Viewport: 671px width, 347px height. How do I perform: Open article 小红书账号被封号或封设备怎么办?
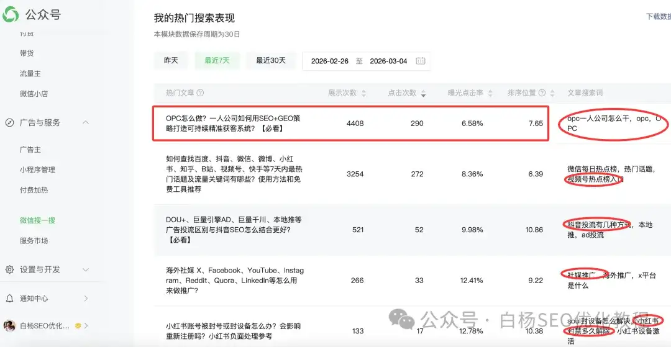click(233, 331)
